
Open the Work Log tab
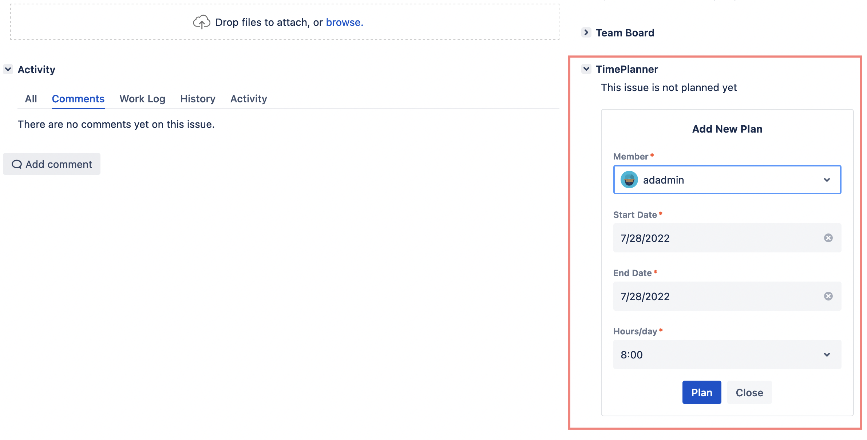pos(142,99)
